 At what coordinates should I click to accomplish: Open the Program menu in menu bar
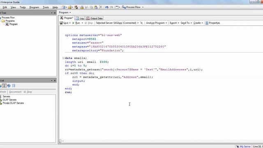coord(34,7)
